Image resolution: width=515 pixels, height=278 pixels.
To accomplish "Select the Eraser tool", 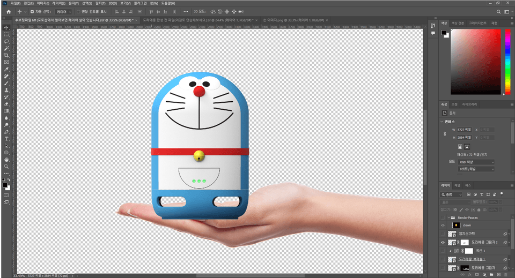I will (x=6, y=104).
